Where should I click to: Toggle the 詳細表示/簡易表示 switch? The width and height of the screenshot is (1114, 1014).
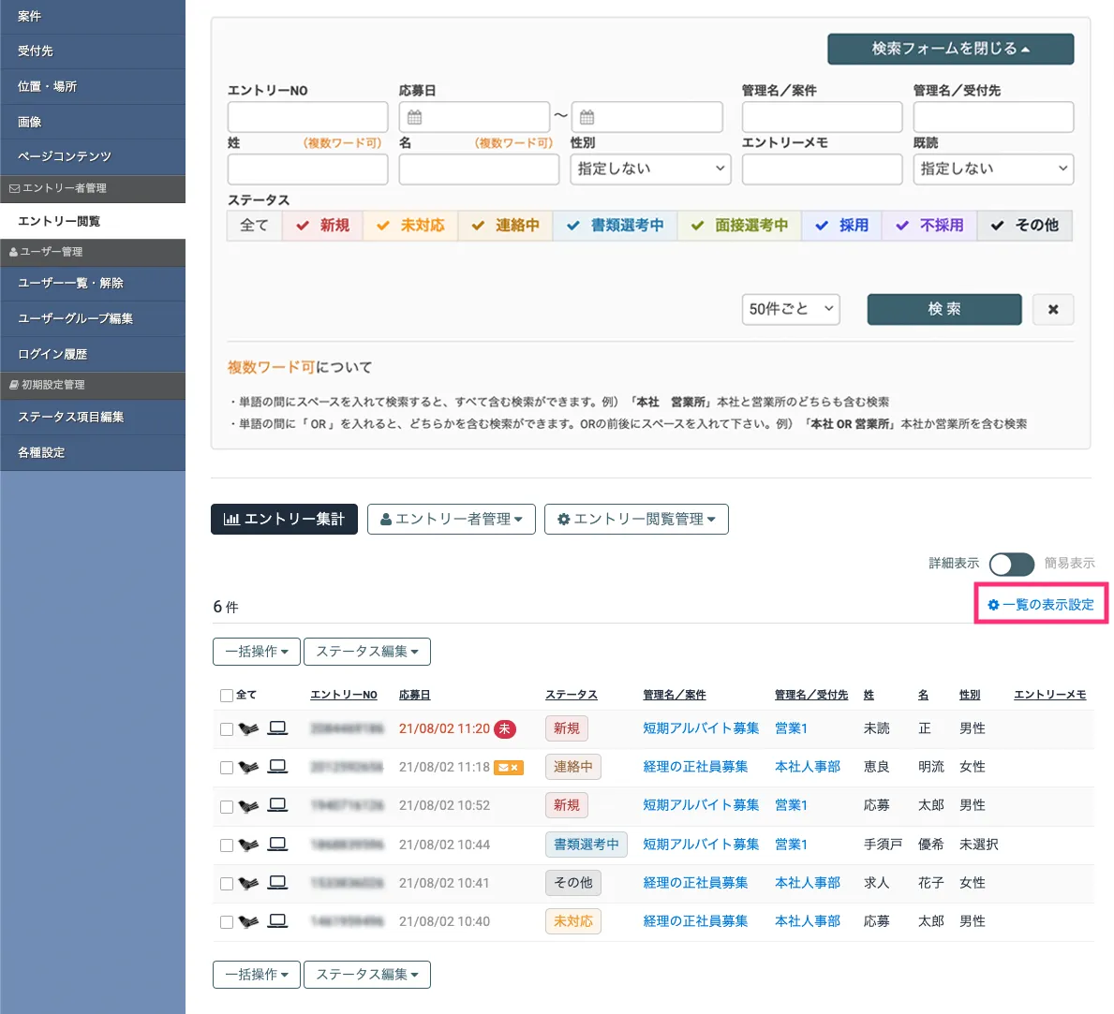point(1011,564)
